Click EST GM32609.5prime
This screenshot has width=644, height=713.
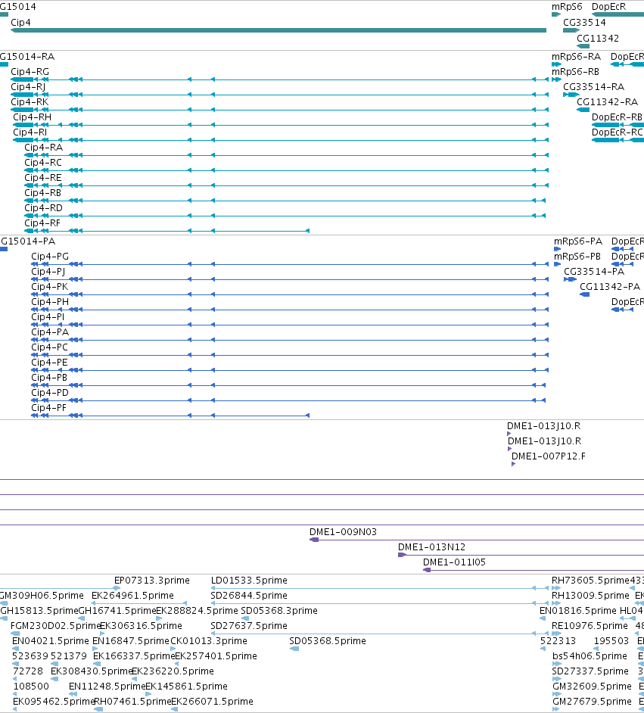(x=593, y=687)
